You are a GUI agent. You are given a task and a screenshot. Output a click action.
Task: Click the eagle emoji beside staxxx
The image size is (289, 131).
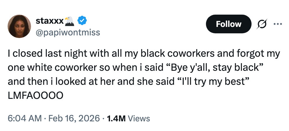tap(69, 21)
